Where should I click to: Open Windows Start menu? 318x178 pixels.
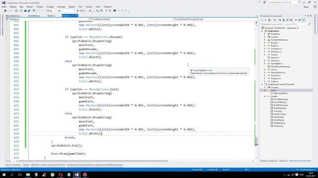coord(4,175)
